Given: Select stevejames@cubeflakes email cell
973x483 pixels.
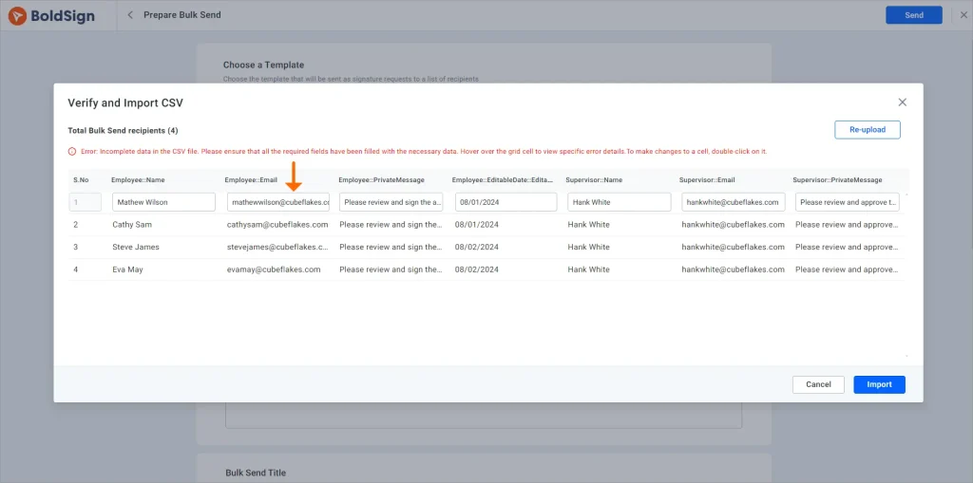Looking at the screenshot, I should point(277,248).
